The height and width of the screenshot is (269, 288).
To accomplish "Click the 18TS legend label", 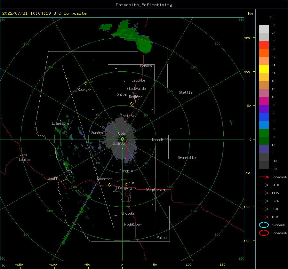I will [x=275, y=217].
